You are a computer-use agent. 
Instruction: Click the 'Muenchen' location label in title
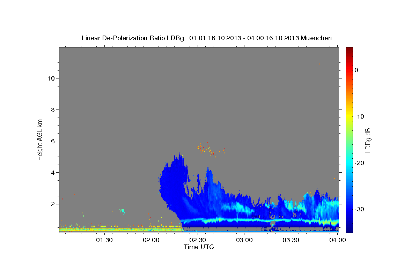pos(317,38)
